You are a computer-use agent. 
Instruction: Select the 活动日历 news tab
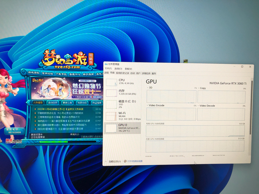coord(53,103)
